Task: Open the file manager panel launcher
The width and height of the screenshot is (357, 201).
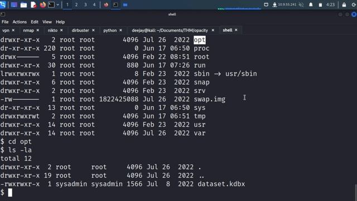Action: [x=23, y=5]
